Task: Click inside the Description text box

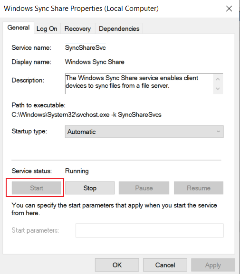Action: (x=139, y=83)
